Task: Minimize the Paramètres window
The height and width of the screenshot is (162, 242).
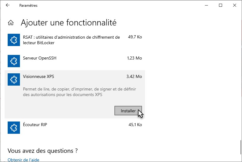Action: coord(206,5)
